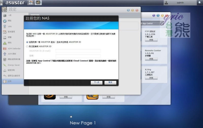The height and width of the screenshot is (128, 203).
Task: Click the Settings window blue help icon
Action: 128,10
